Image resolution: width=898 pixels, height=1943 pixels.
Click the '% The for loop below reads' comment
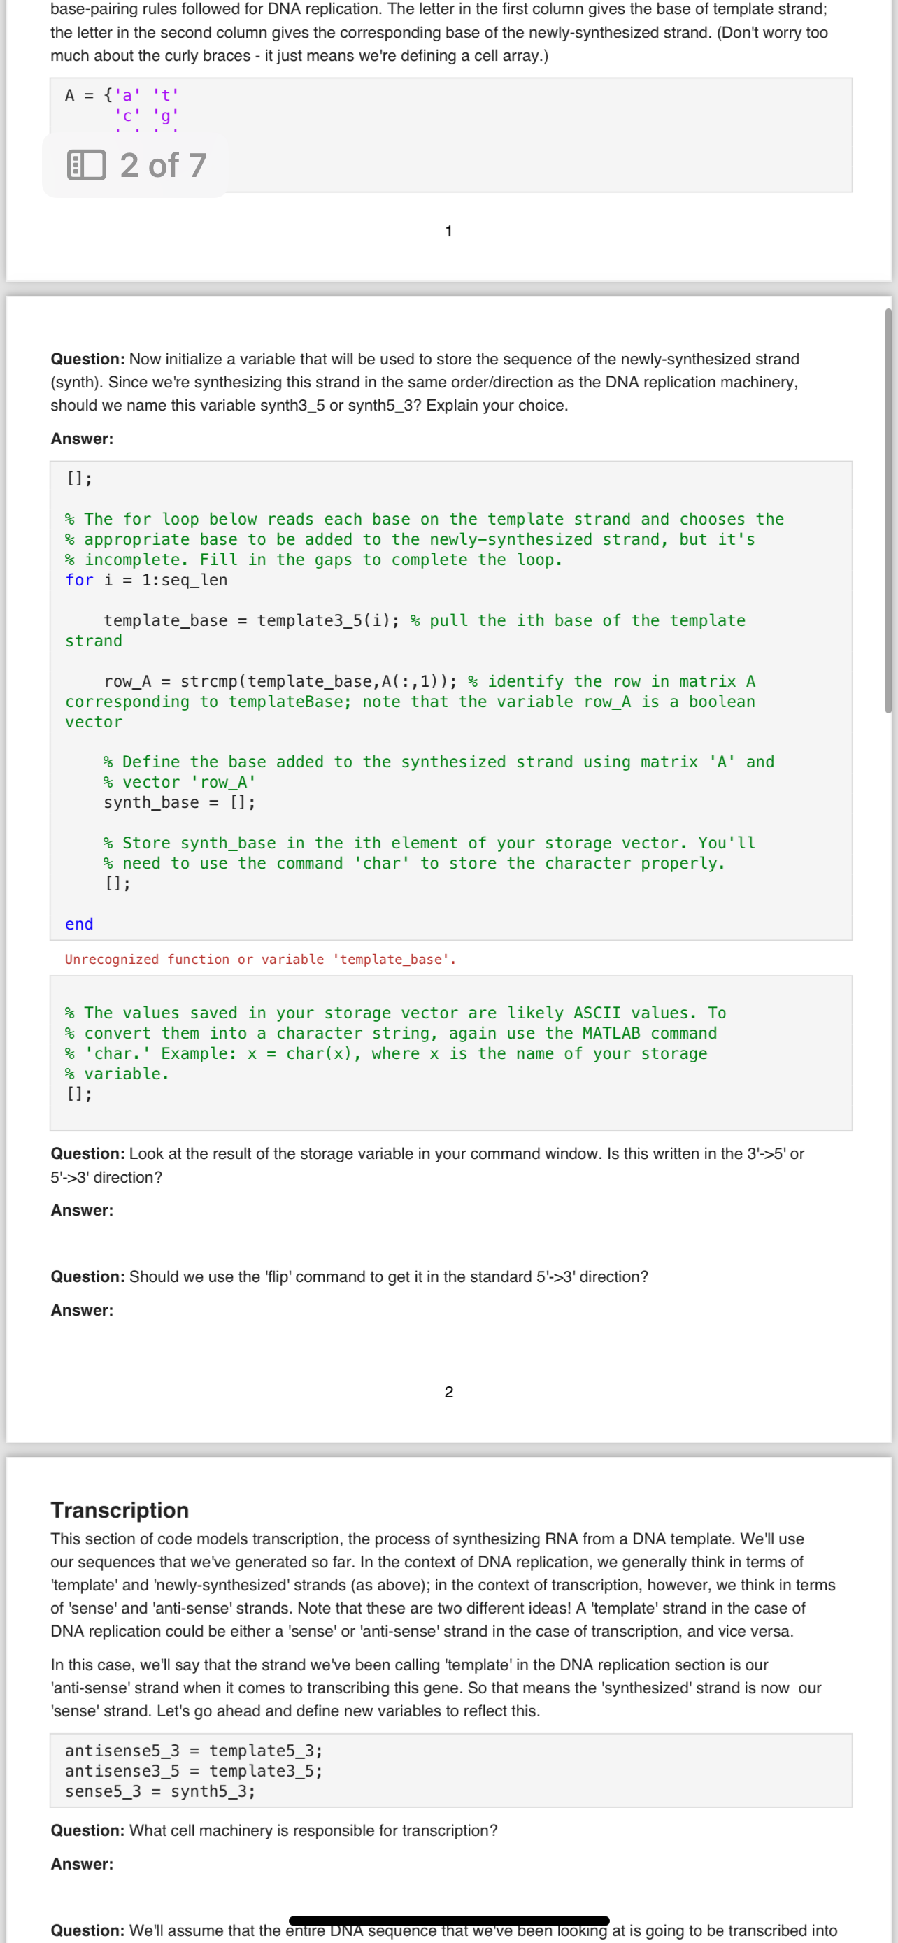point(425,520)
